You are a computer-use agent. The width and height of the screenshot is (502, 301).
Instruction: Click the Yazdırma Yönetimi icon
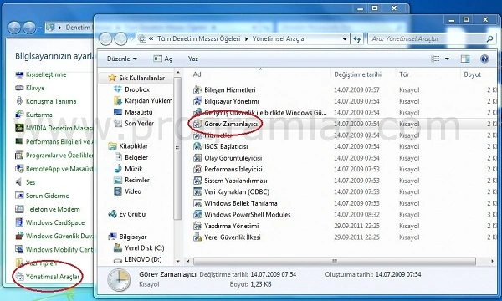coord(197,226)
